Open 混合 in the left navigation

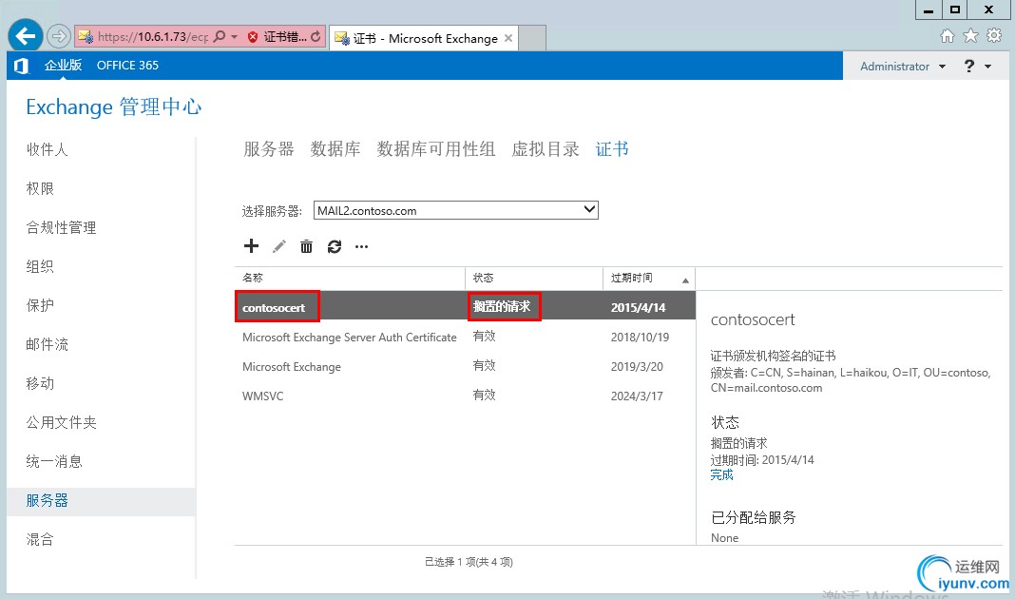(40, 539)
